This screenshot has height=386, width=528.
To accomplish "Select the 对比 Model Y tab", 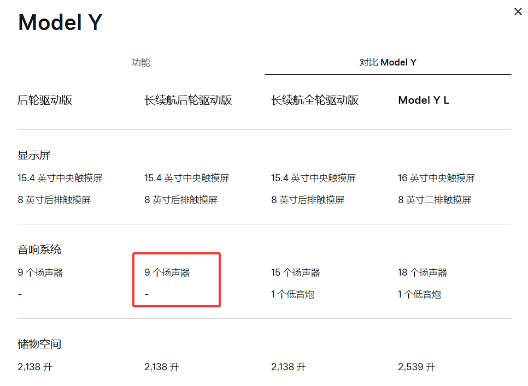I will (388, 62).
